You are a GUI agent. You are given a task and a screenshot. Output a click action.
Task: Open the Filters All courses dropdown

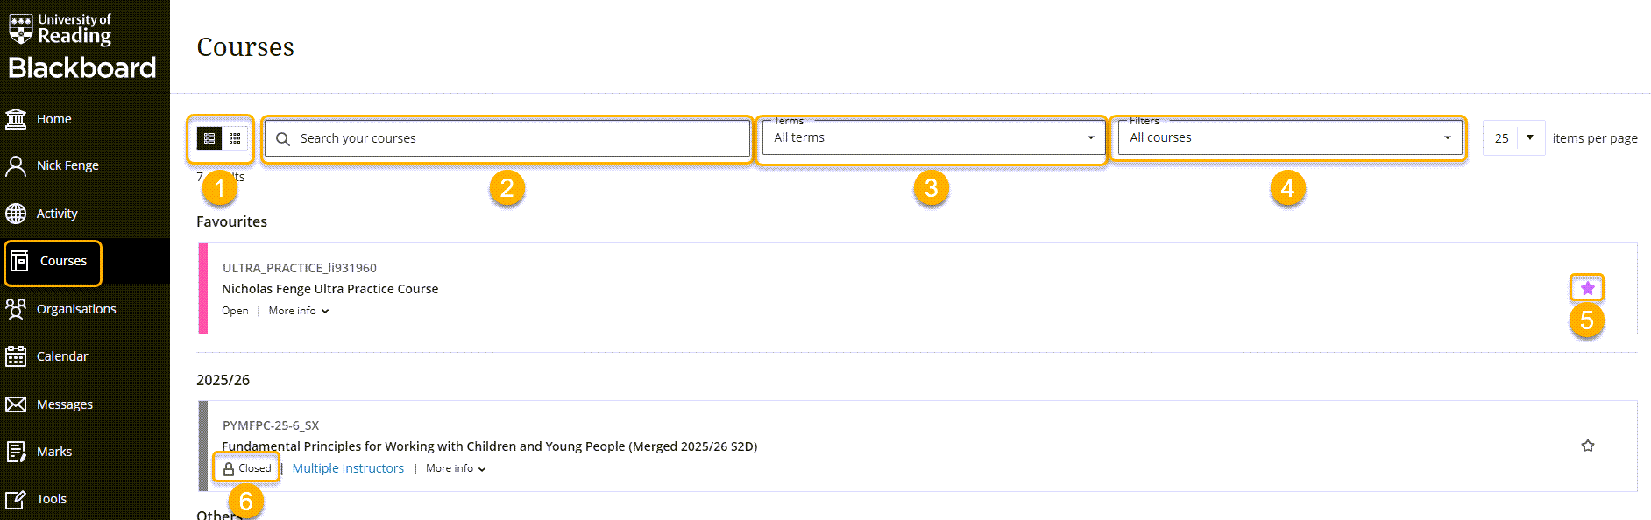[1289, 138]
